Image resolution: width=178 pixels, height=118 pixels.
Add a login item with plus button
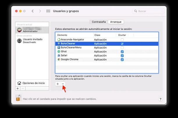click(58, 84)
